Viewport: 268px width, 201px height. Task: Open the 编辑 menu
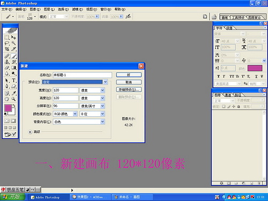21,9
